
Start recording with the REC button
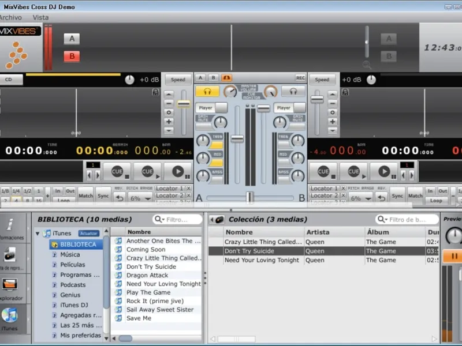coord(300,78)
